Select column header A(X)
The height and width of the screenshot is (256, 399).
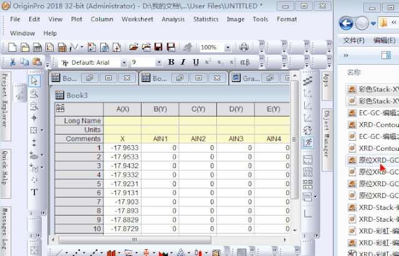point(122,109)
